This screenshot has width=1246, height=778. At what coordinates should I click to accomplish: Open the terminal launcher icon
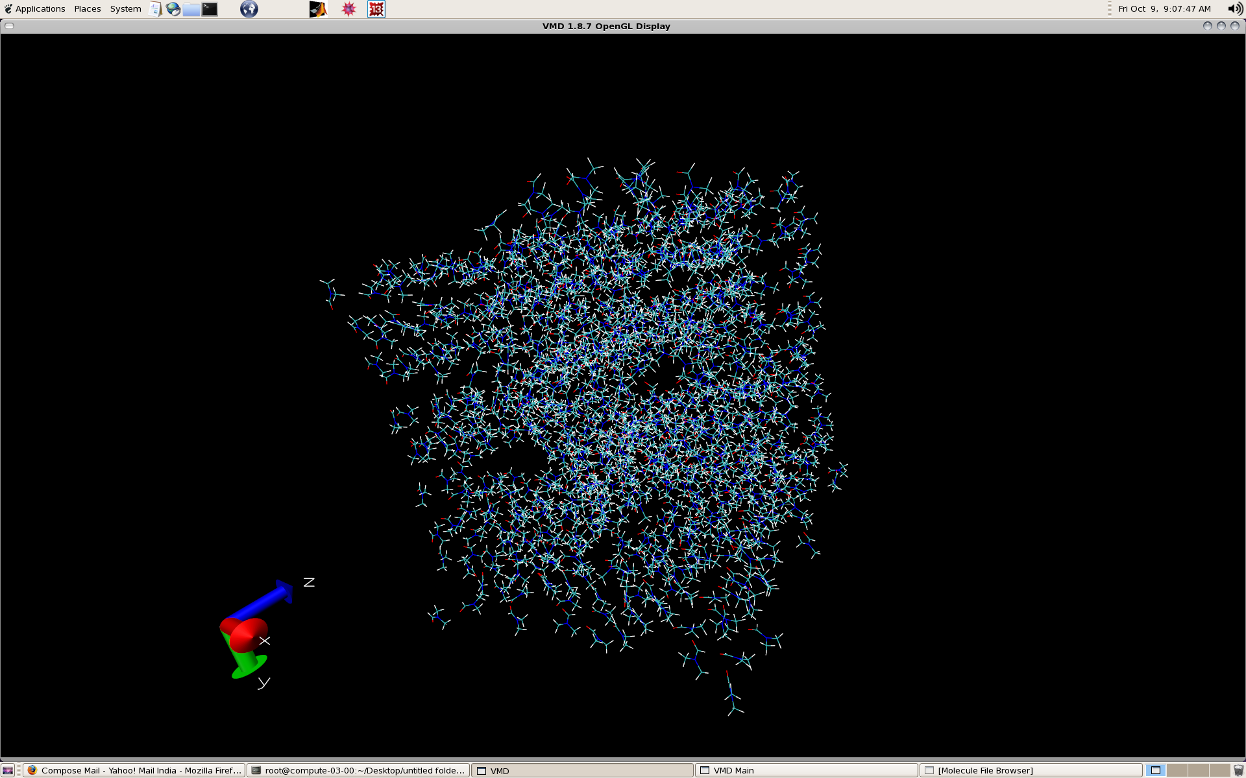point(210,9)
